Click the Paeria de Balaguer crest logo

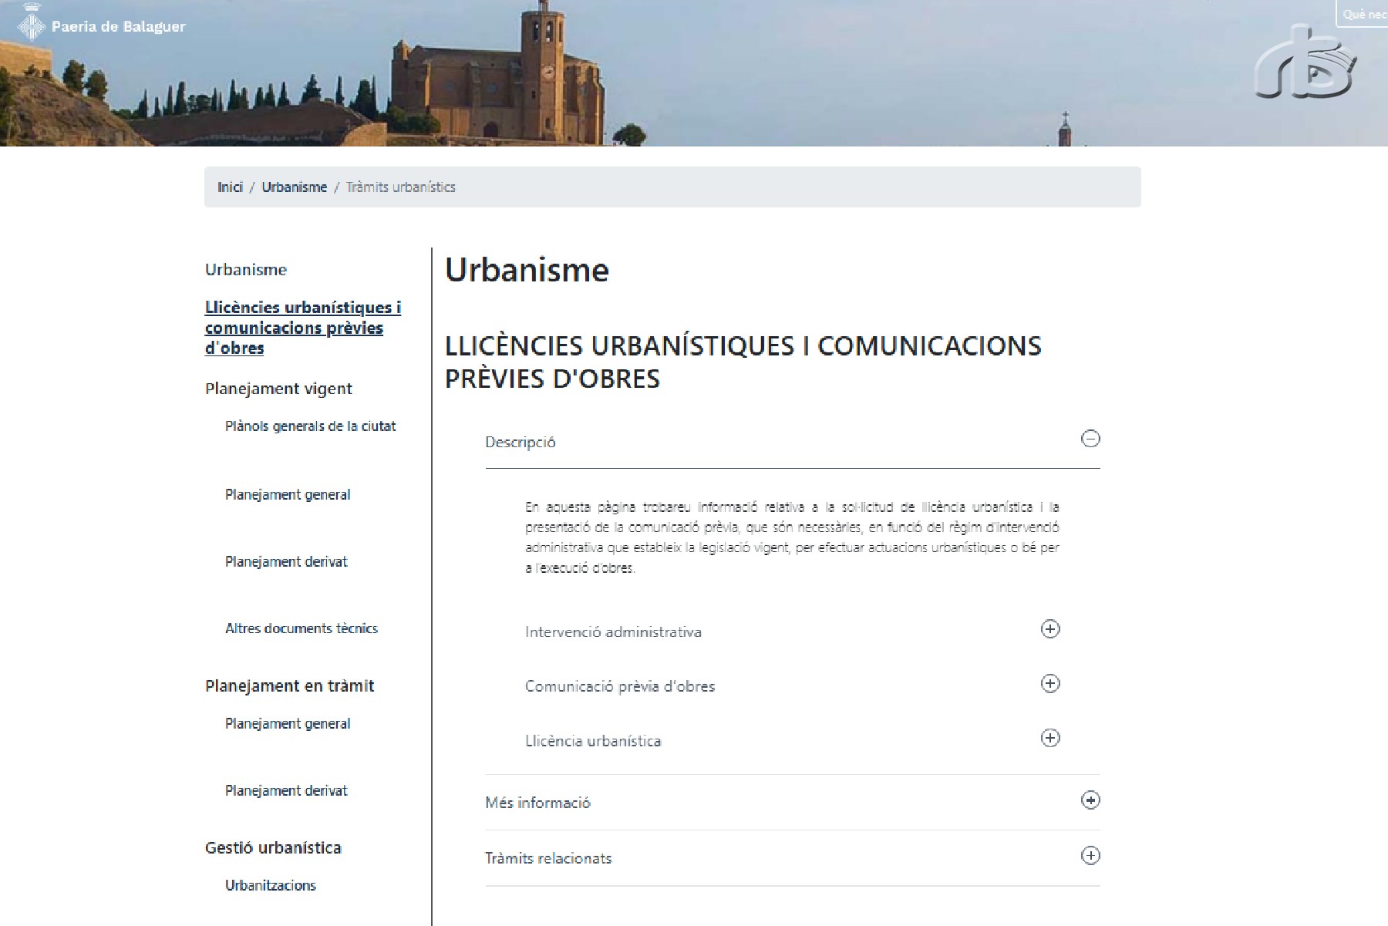coord(32,24)
